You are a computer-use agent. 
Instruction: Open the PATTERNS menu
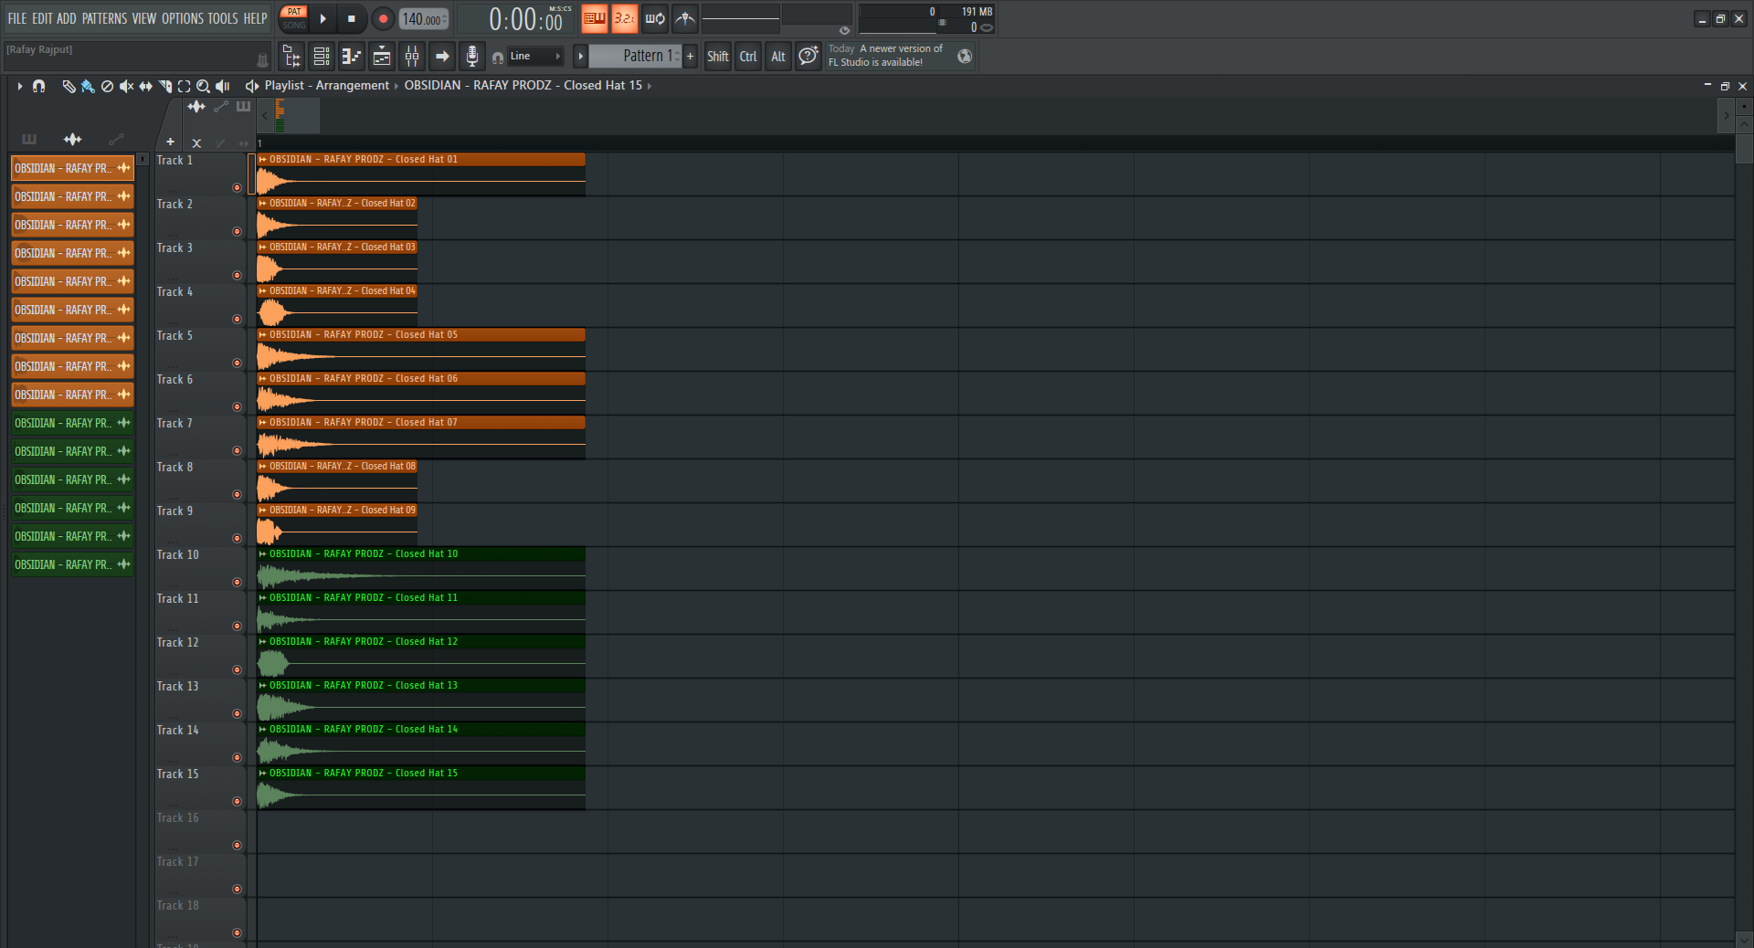(x=104, y=18)
